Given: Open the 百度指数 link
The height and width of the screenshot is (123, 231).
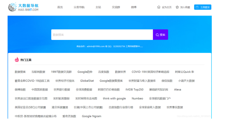Looking at the screenshot, I should pyautogui.click(x=104, y=72).
